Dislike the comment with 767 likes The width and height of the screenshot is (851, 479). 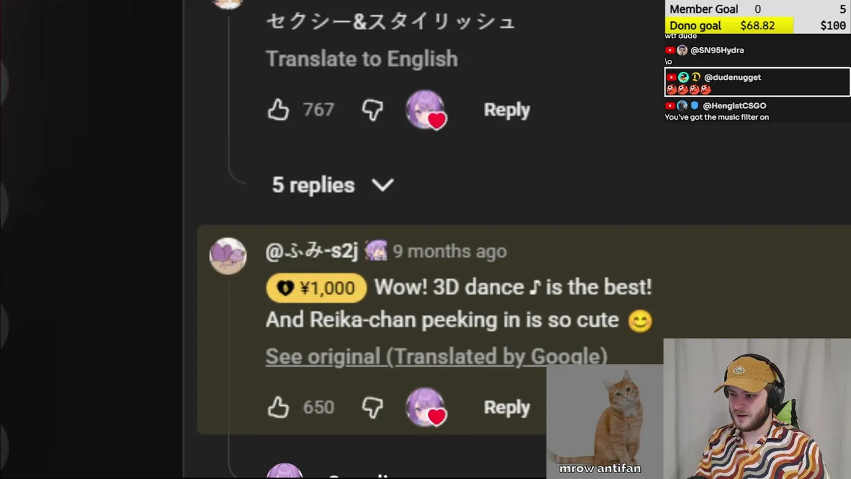372,110
